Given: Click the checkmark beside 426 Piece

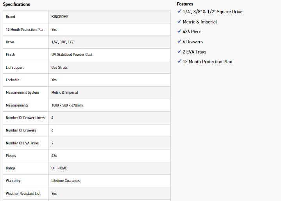Looking at the screenshot, I should coord(179,32).
